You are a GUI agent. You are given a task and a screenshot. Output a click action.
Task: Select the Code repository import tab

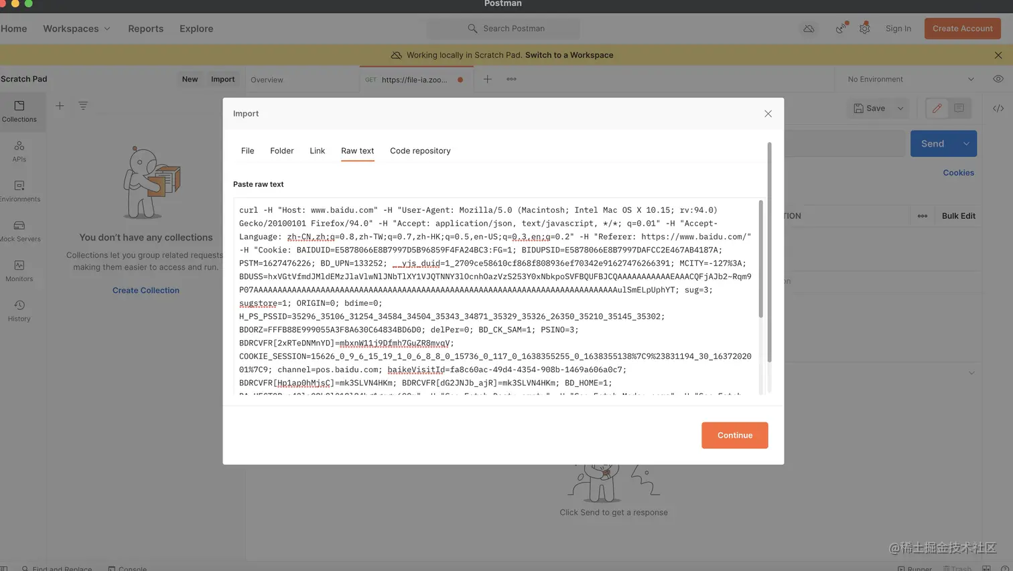420,151
